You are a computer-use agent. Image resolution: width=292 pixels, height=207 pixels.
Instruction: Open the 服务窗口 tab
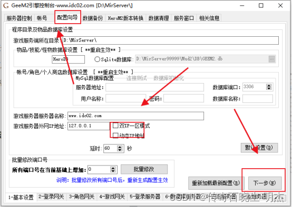(x=184, y=18)
